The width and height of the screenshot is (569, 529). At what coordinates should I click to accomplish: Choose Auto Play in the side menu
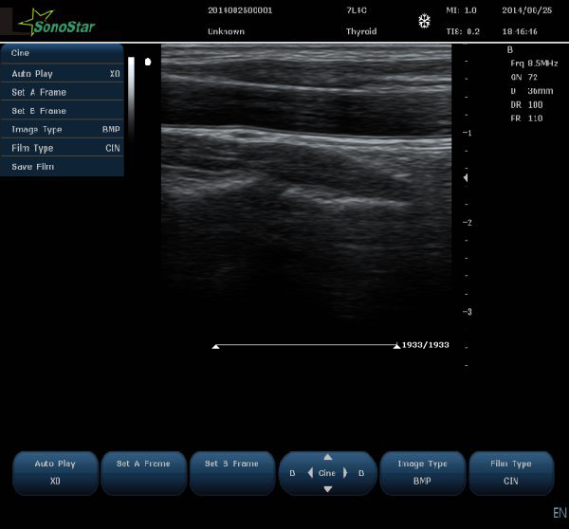pos(63,73)
